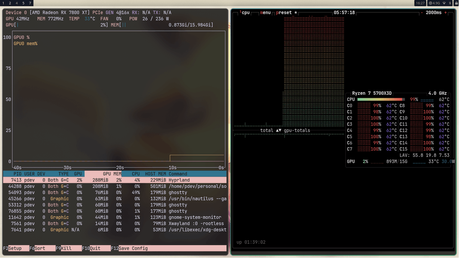
Task: Click the lock icon in the top bar
Action: [x=456, y=3]
